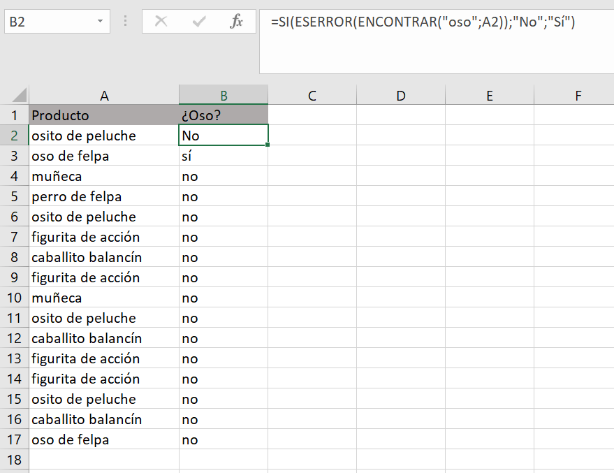Click the formula bar text field
614x473 pixels.
coord(437,41)
